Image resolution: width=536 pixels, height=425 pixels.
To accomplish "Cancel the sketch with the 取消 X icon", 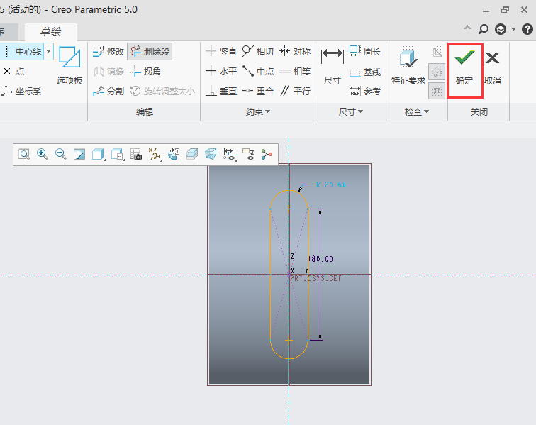I will tap(492, 67).
